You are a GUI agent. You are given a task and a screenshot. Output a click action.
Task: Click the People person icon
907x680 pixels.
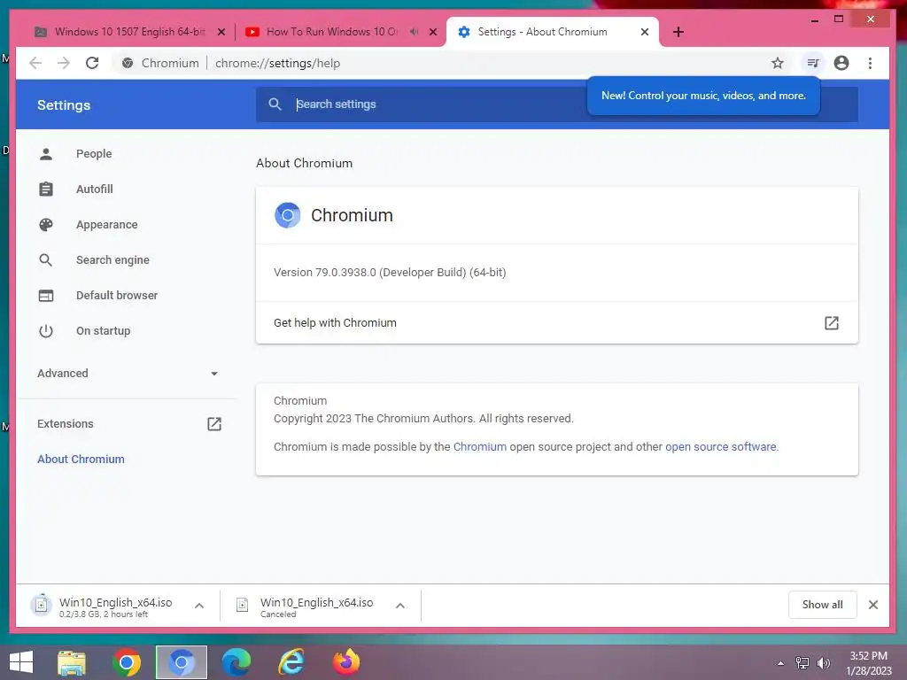[46, 154]
